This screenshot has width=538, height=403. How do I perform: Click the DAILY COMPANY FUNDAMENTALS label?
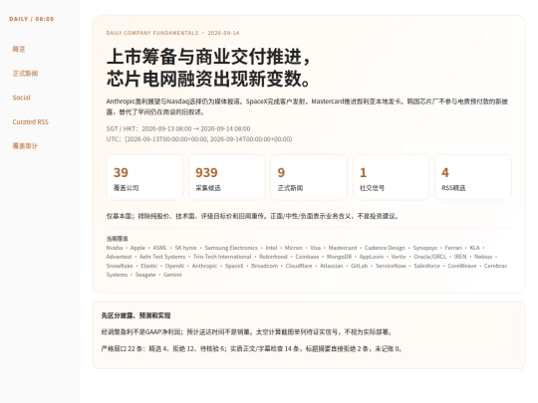click(x=152, y=33)
